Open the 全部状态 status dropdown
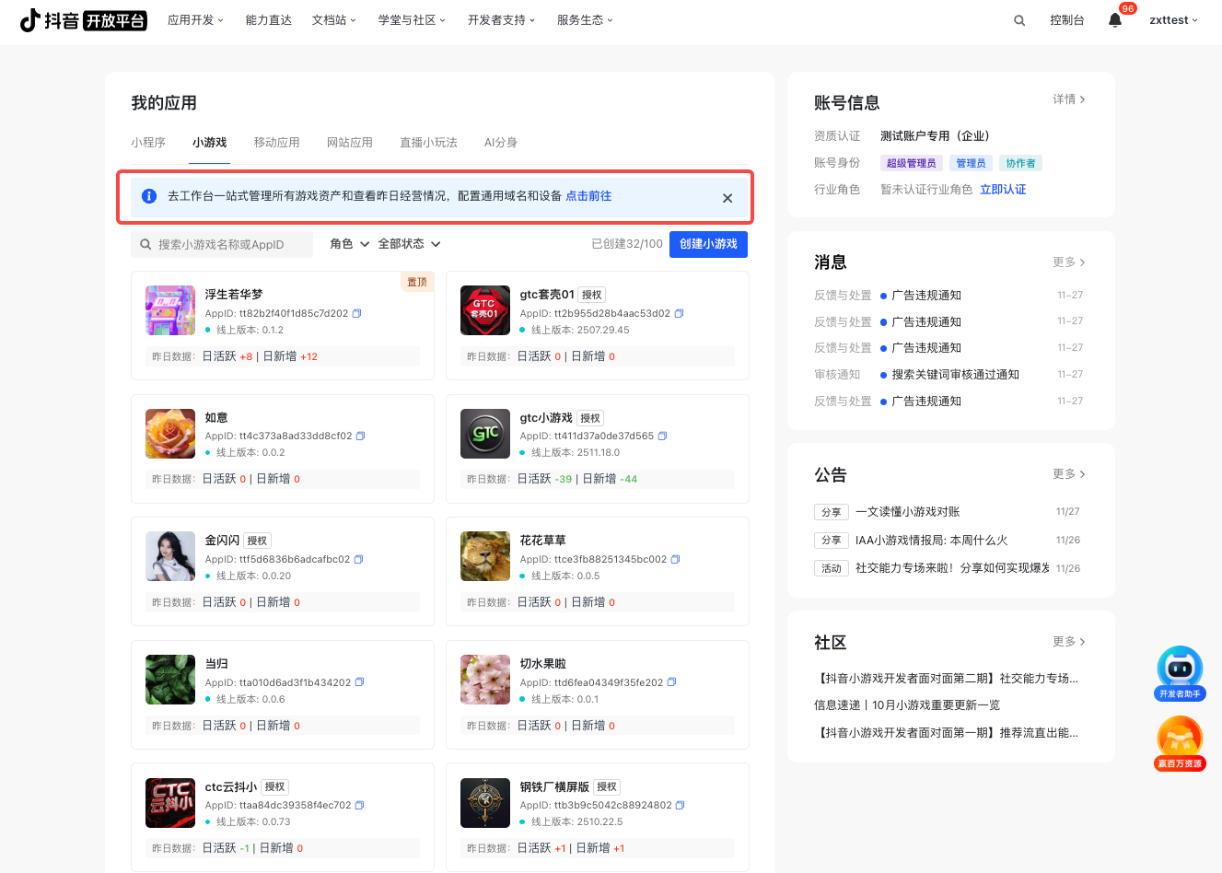Image resolution: width=1222 pixels, height=873 pixels. 410,244
